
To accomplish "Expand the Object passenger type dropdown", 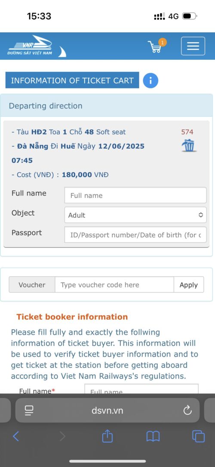I will 135,215.
